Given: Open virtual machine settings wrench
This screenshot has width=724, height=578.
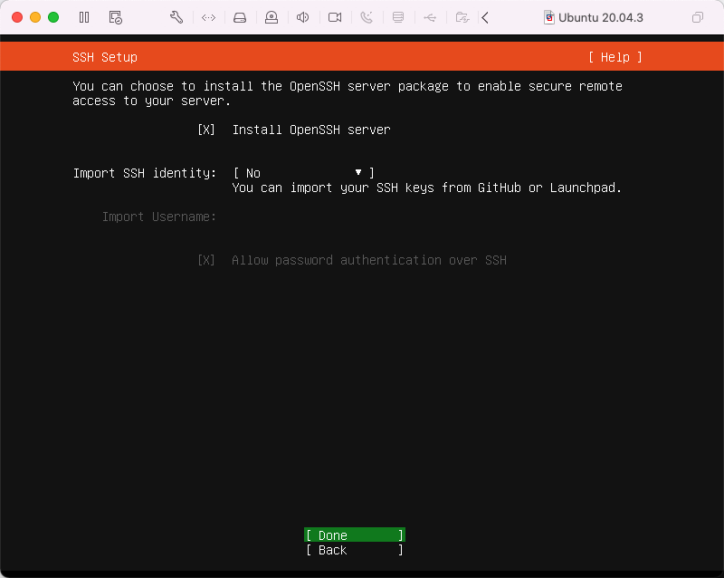Looking at the screenshot, I should 176,17.
